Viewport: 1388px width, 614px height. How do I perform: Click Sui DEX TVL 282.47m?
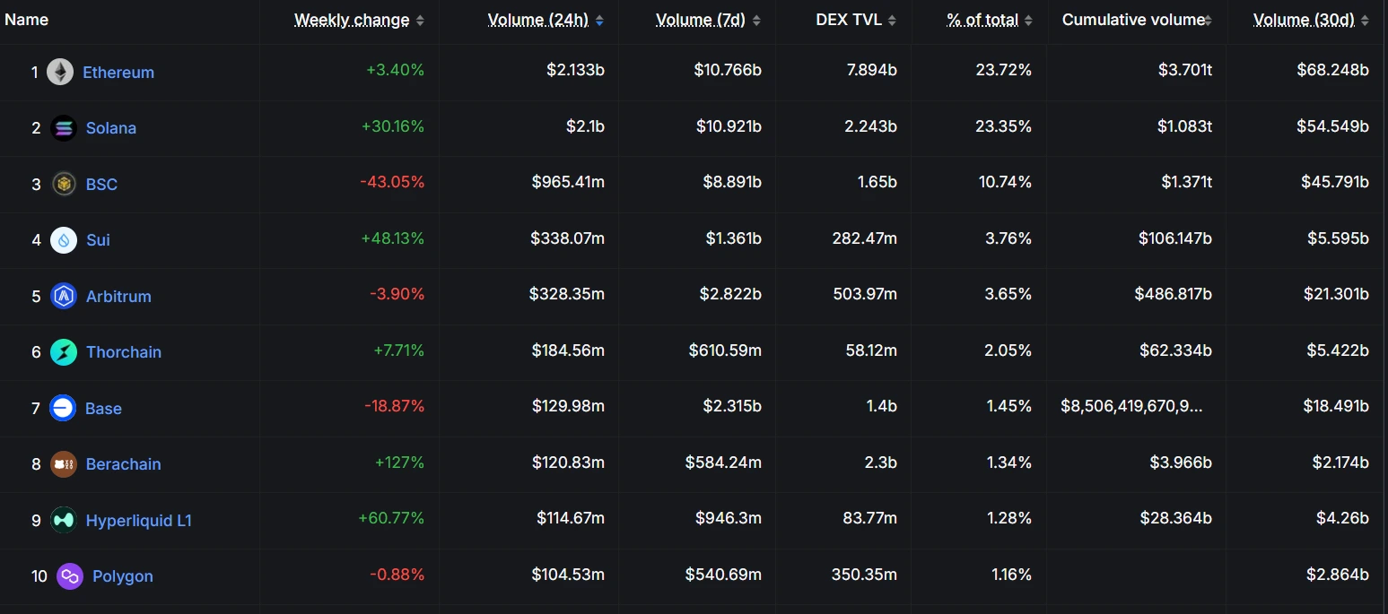[864, 238]
